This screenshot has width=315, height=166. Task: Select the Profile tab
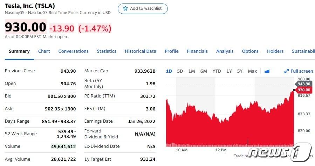pos(172,51)
